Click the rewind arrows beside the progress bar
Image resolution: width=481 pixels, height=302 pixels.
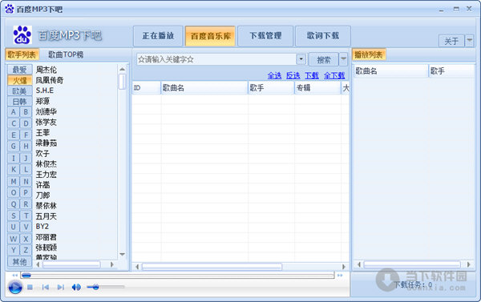click(14, 276)
